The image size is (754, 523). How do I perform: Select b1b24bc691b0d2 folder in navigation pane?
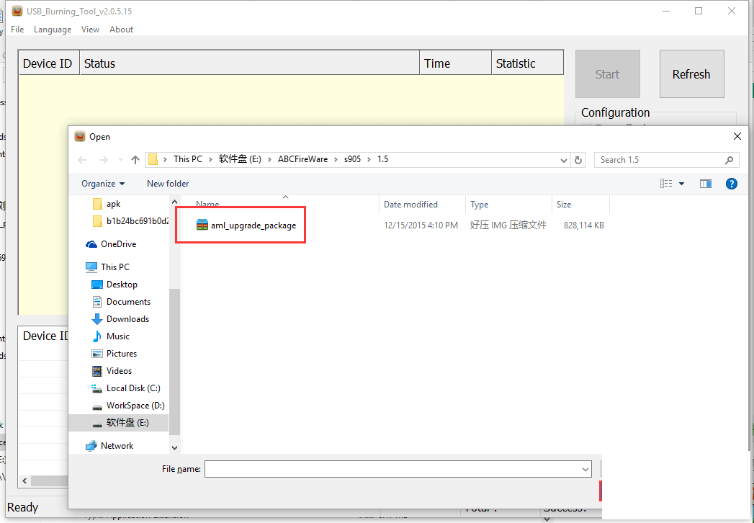(x=138, y=221)
